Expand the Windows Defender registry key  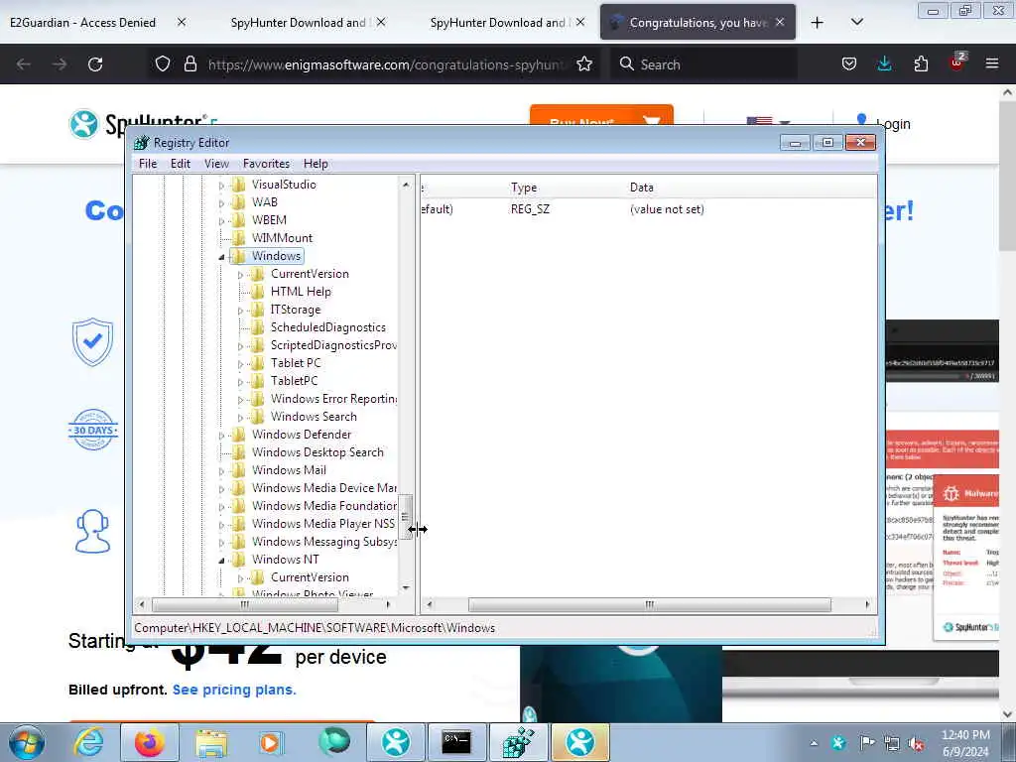coord(221,436)
